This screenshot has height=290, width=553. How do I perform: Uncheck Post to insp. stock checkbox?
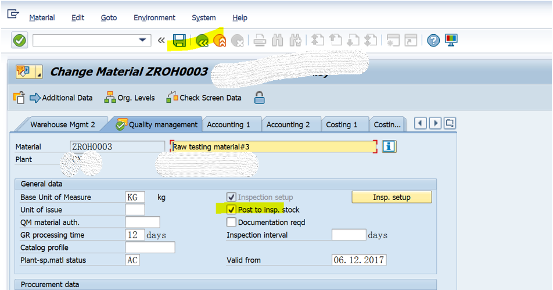click(231, 210)
